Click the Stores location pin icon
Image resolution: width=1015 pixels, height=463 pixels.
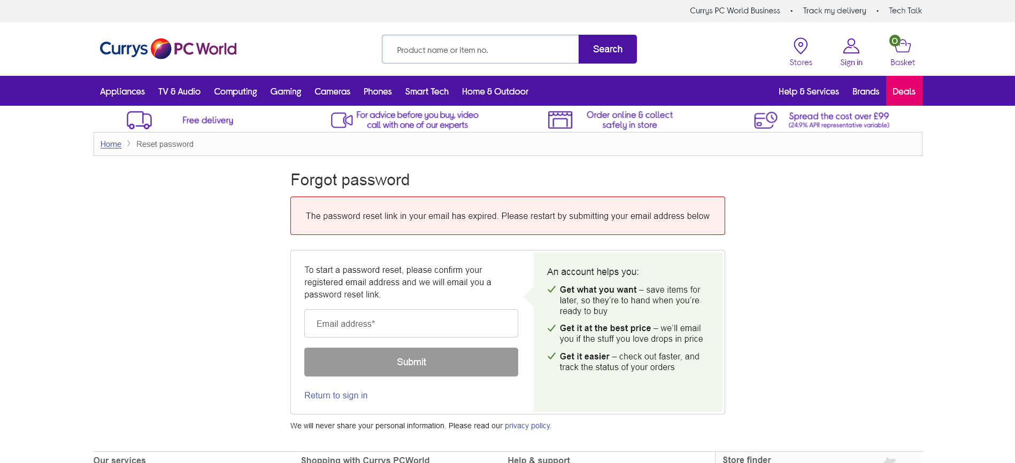(x=801, y=46)
